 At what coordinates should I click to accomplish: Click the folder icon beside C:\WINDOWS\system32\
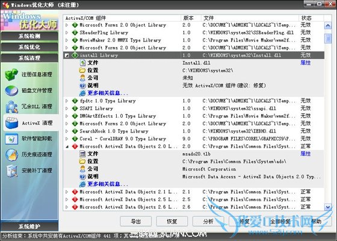tap(82, 70)
